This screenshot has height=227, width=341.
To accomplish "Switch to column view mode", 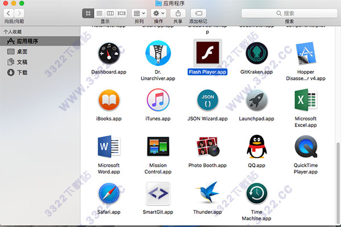I will [110, 14].
